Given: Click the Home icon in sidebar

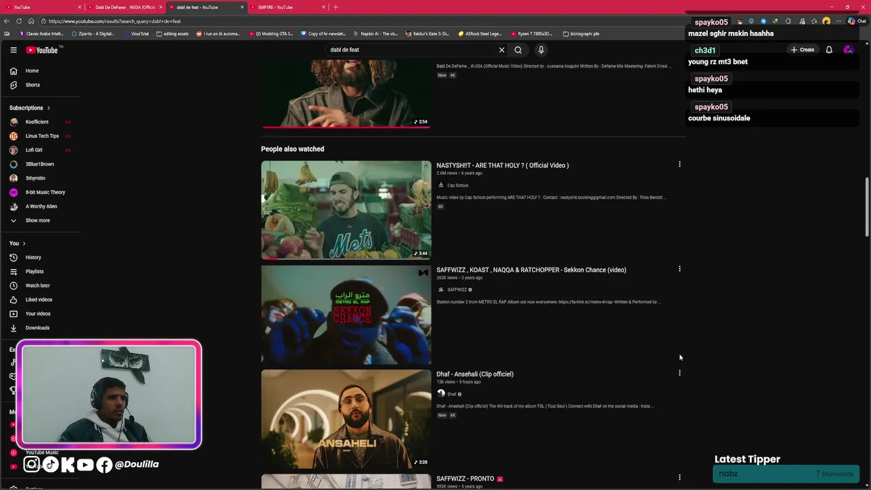Looking at the screenshot, I should [x=14, y=71].
